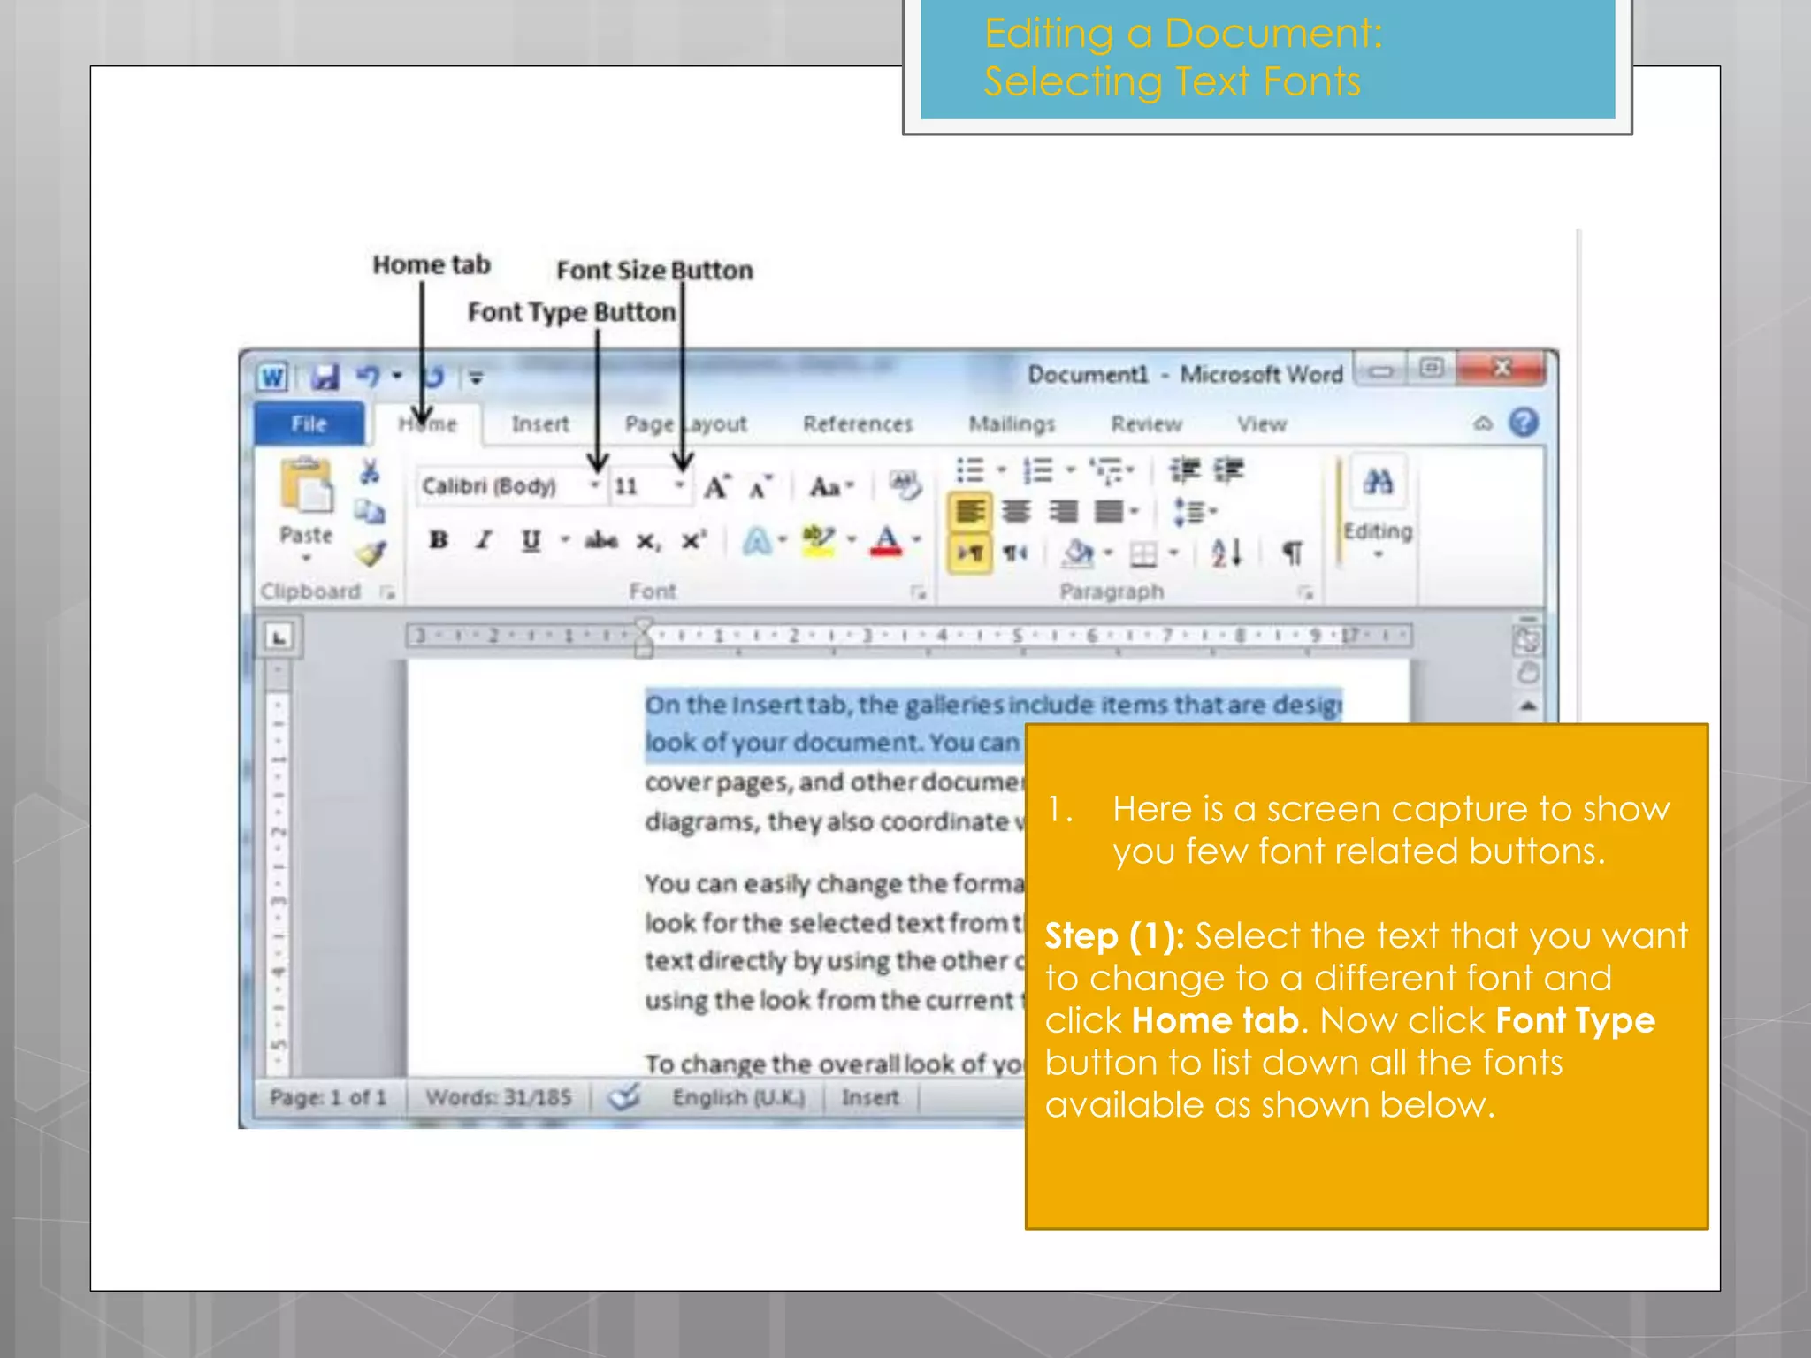1811x1358 pixels.
Task: Click the bullet list icon
Action: 971,470
